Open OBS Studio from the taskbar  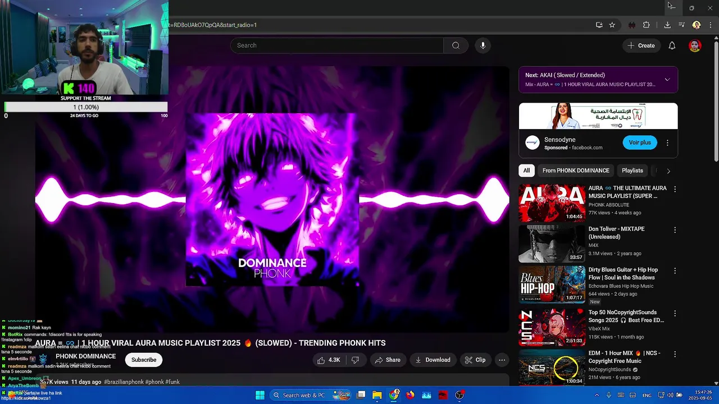[x=460, y=395]
